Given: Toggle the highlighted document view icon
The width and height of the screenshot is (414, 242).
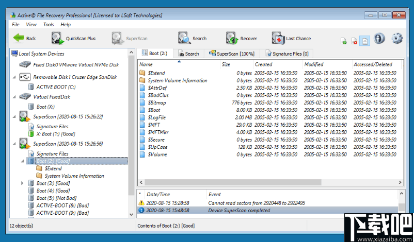Looking at the screenshot, I should coord(364,41).
